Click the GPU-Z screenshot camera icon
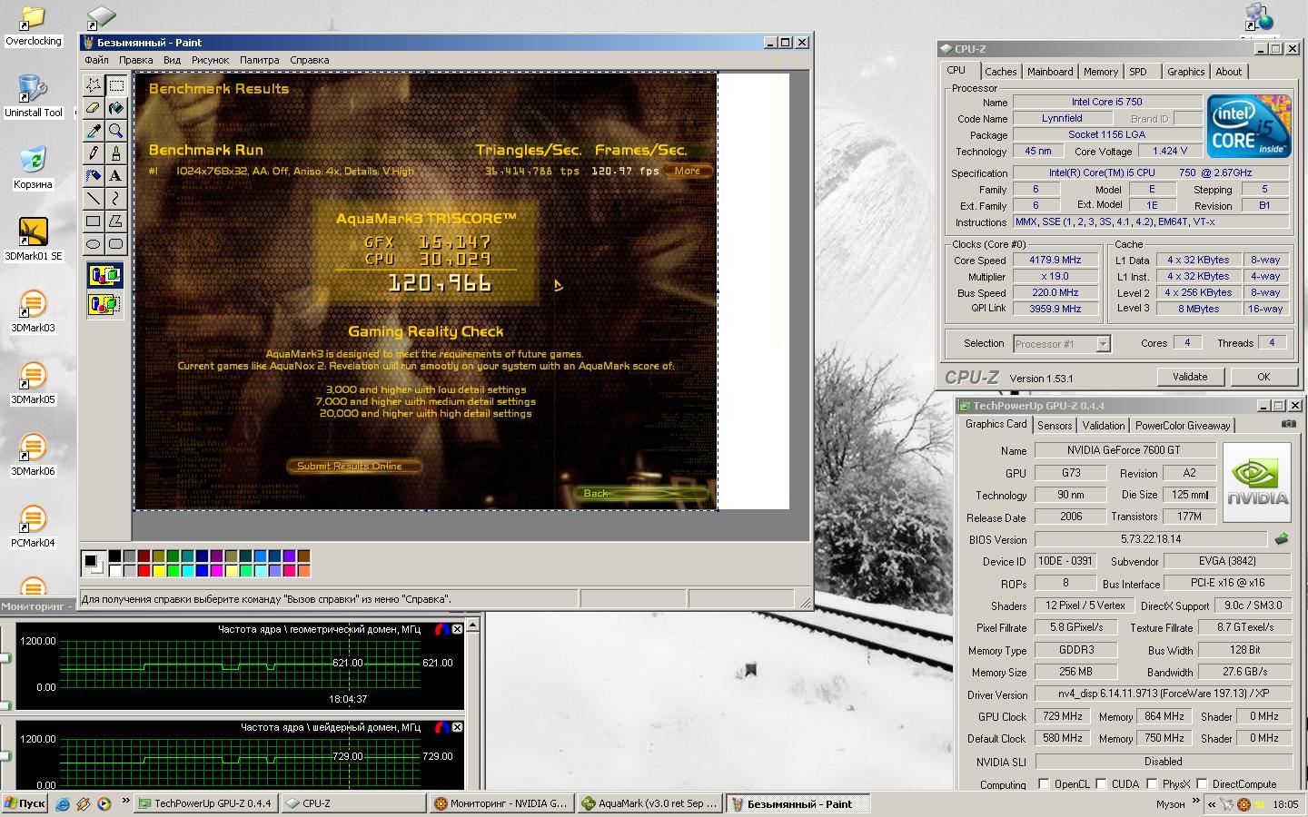Viewport: 1308px width, 817px height. (1288, 424)
